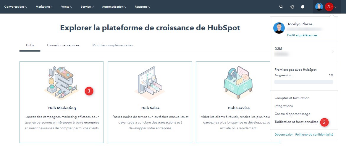The width and height of the screenshot is (346, 160).
Task: Open the settings gear icon
Action: [x=292, y=7]
